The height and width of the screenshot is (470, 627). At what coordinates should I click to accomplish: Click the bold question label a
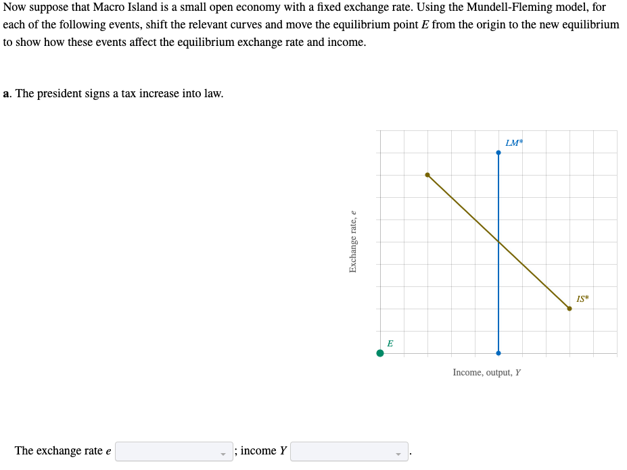[x=6, y=93]
